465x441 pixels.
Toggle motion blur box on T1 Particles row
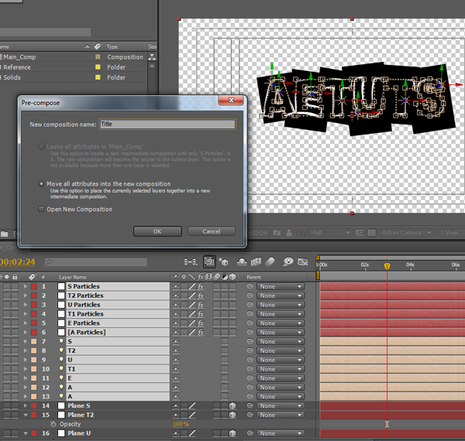[x=217, y=314]
